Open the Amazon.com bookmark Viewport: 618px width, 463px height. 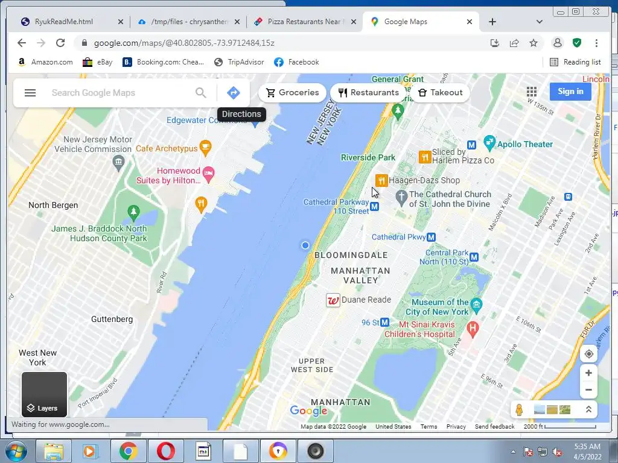[45, 62]
